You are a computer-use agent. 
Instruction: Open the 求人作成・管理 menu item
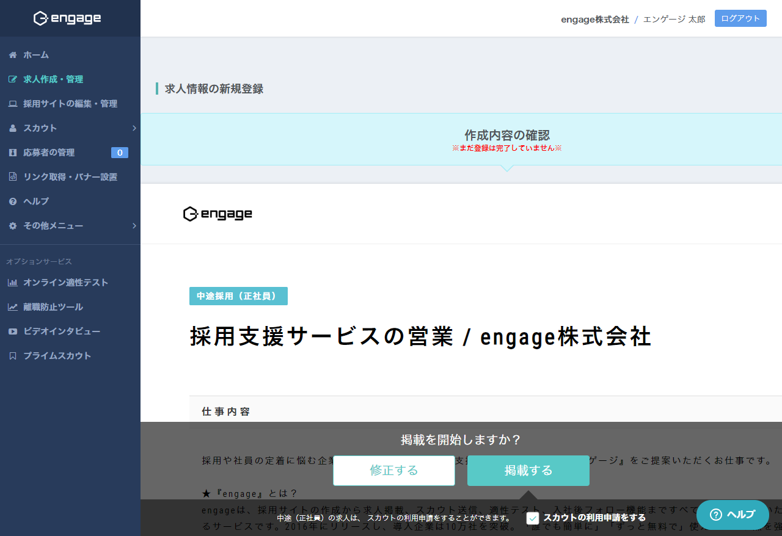tap(70, 79)
